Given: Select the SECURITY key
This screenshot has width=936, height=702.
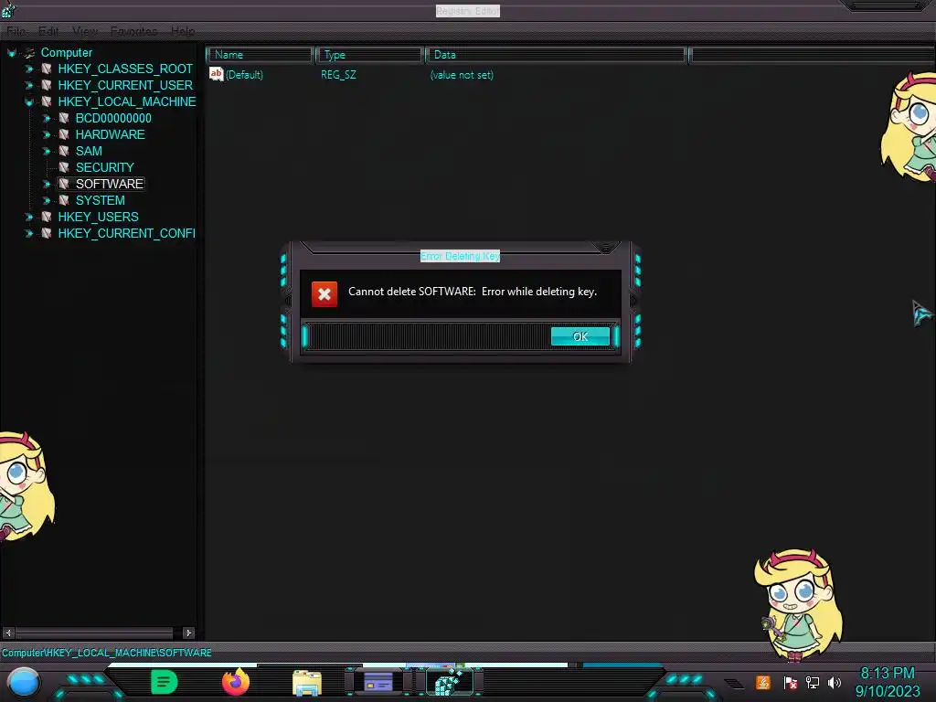Looking at the screenshot, I should coord(104,167).
